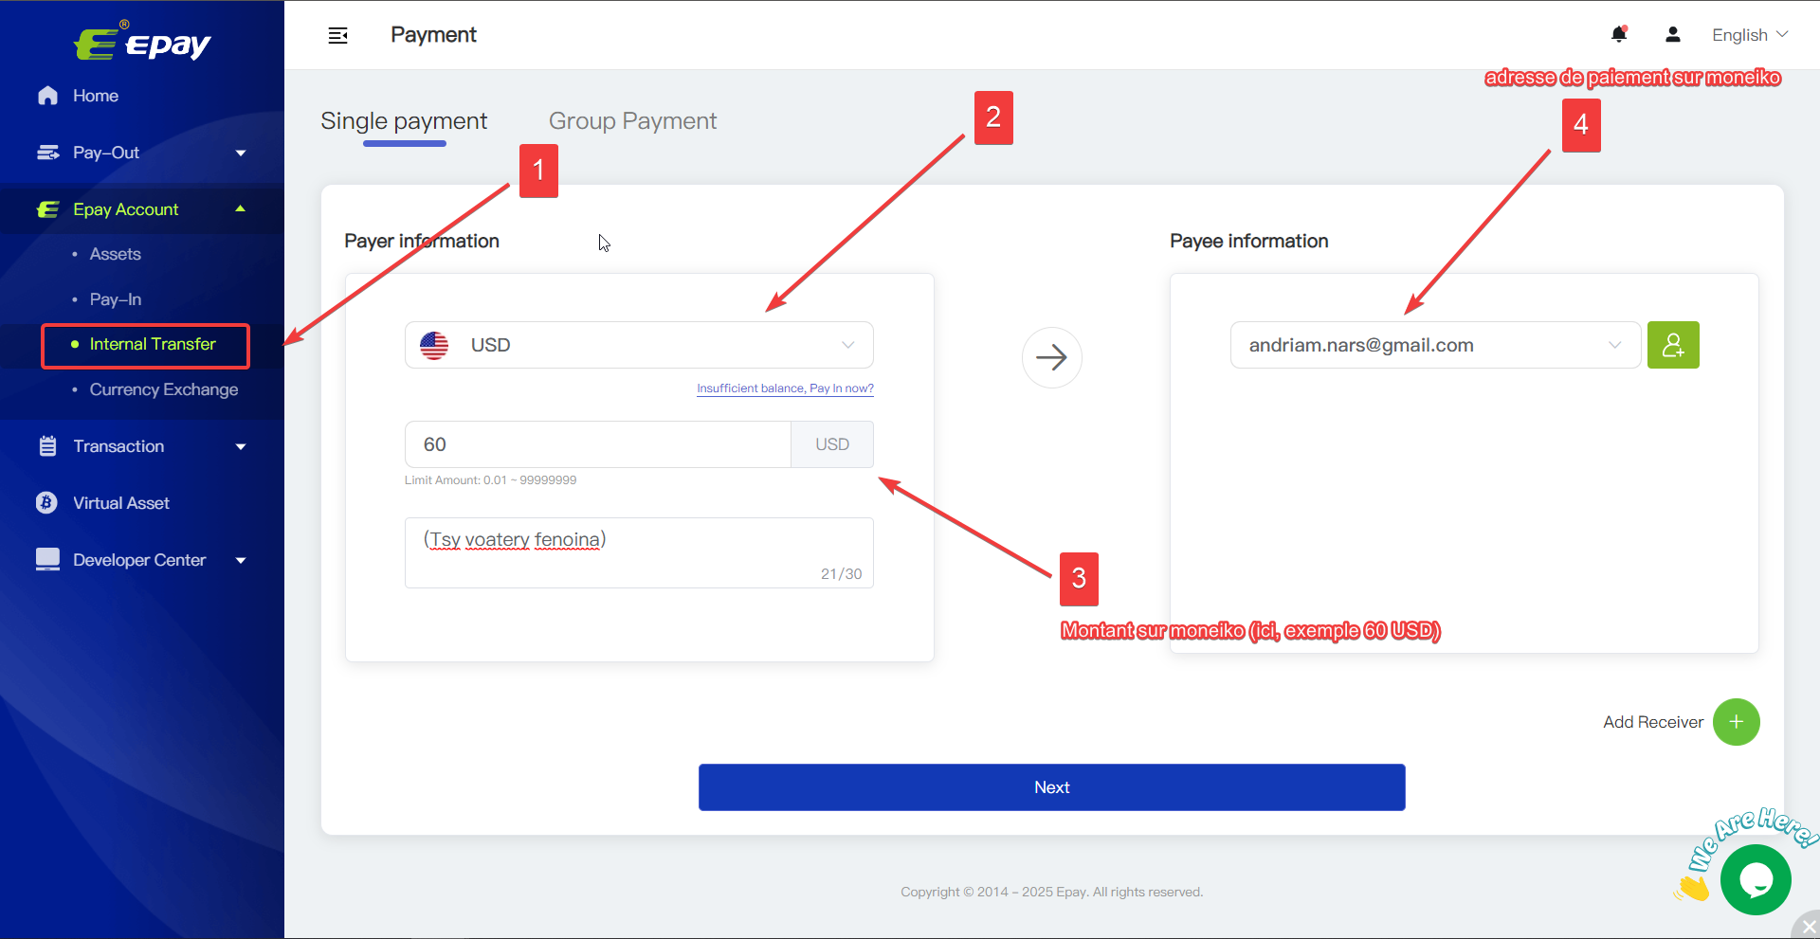Open the notifications bell
The width and height of the screenshot is (1820, 939).
[x=1619, y=35]
